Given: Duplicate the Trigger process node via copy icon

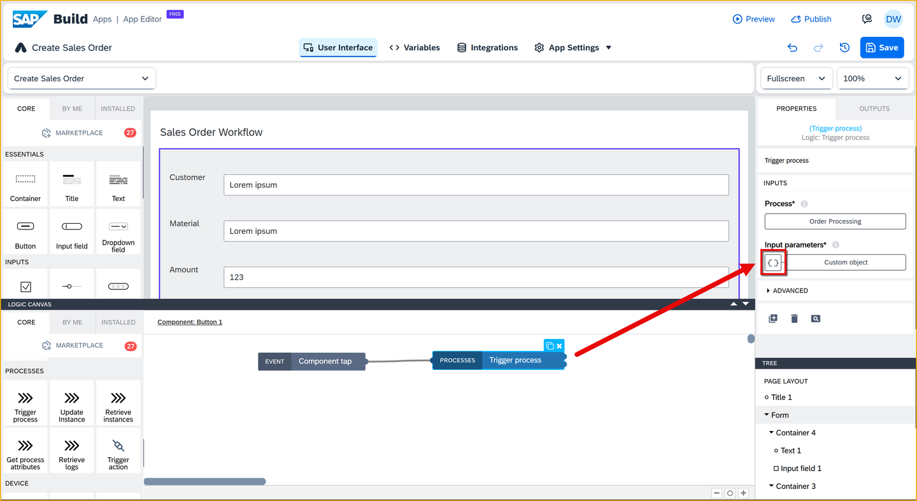Looking at the screenshot, I should click(x=550, y=346).
